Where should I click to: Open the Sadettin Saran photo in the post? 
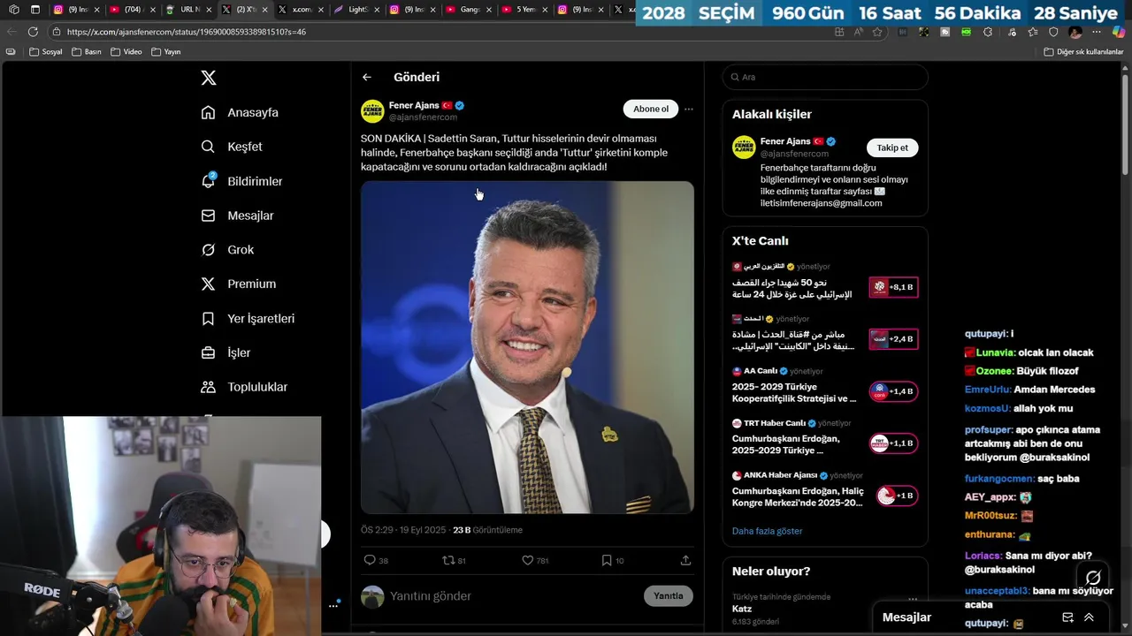coord(527,347)
